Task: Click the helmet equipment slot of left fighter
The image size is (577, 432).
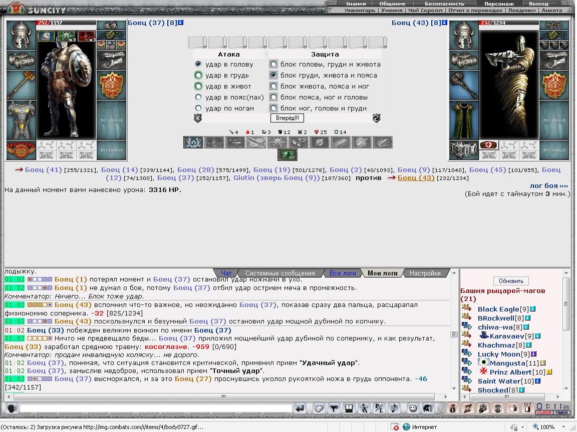Action: coord(21,35)
